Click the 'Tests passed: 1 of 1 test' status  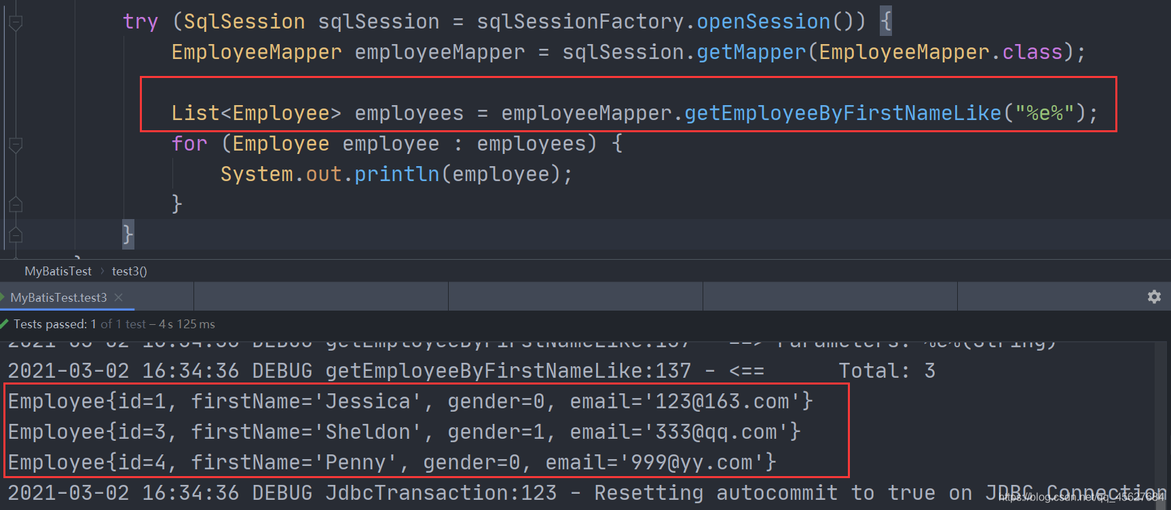tap(80, 324)
